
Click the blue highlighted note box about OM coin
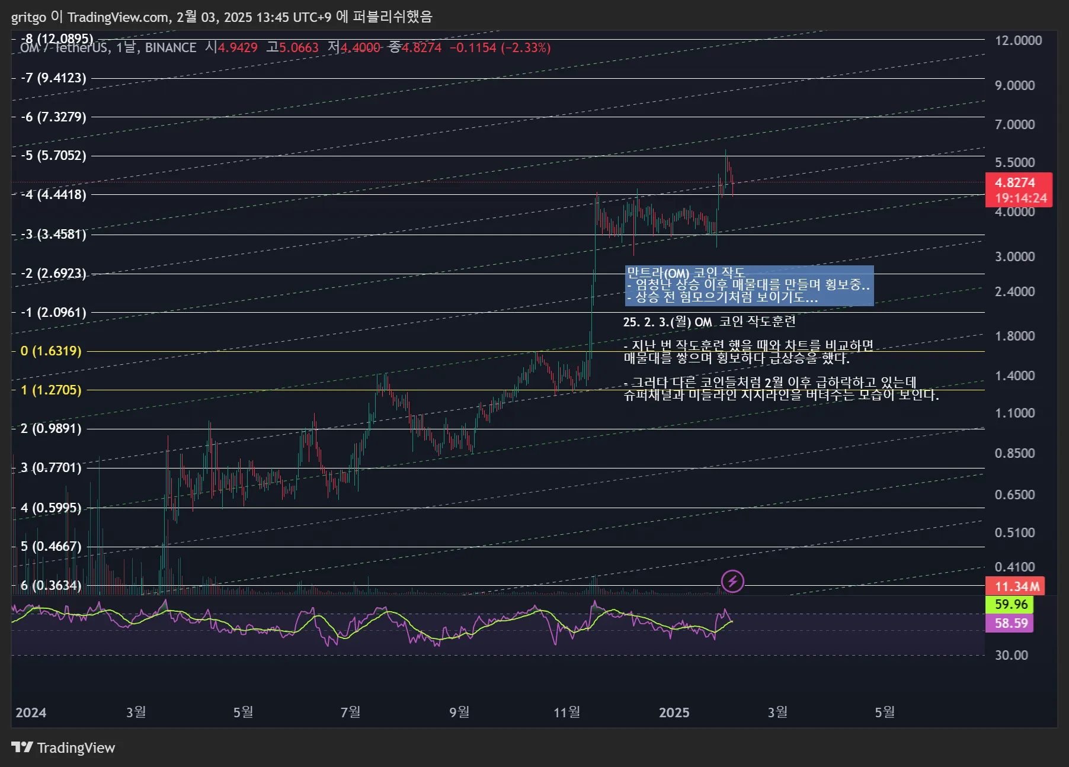pos(749,285)
